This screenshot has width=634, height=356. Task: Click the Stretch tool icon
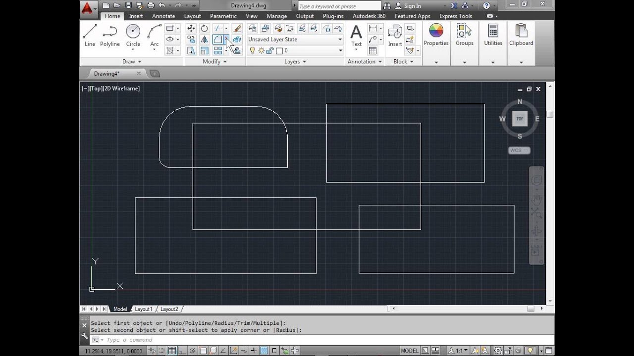tap(191, 50)
